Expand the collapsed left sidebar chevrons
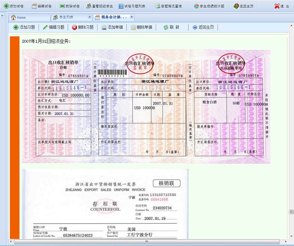Screen dimensions: 294x246 2,15
